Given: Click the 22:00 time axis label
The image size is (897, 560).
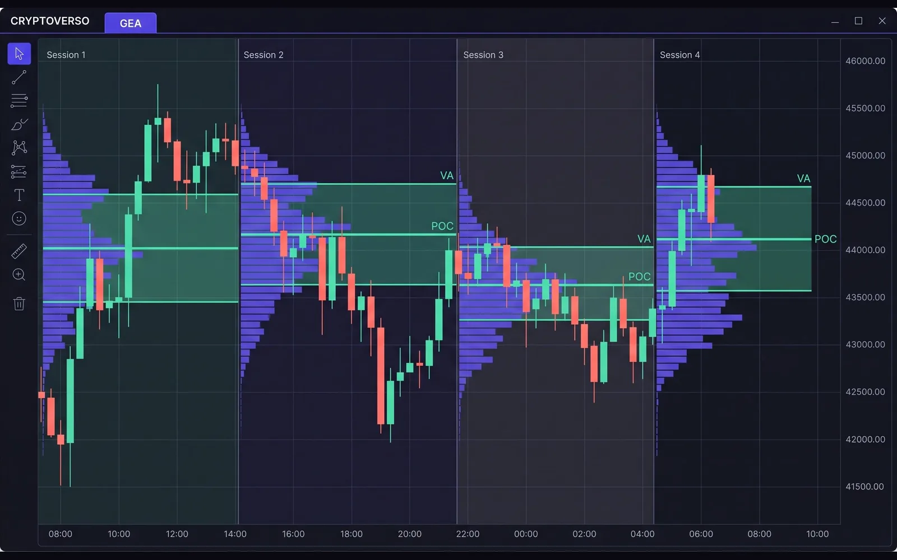Looking at the screenshot, I should coord(468,534).
